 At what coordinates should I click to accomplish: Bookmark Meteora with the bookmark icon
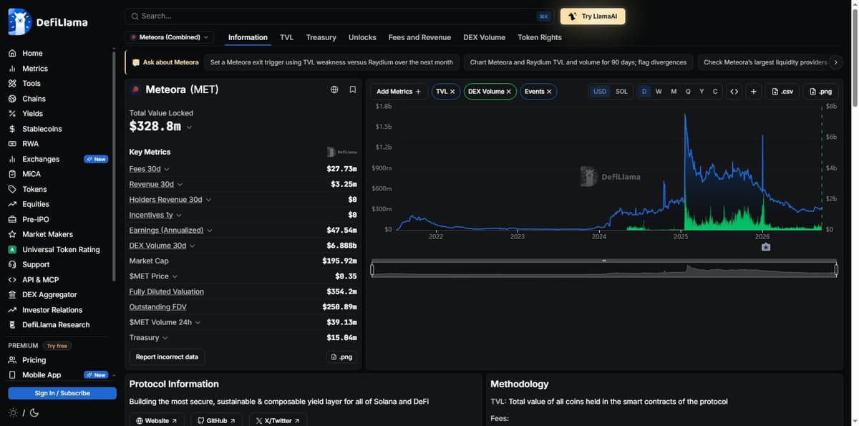point(353,89)
